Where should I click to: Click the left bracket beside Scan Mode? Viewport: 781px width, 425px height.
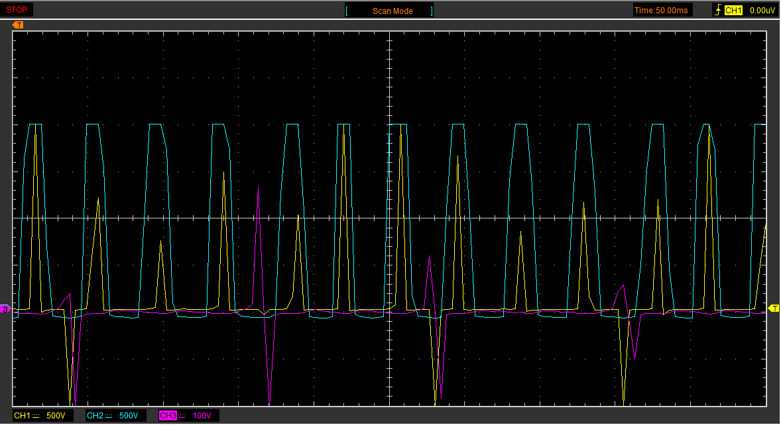click(347, 11)
